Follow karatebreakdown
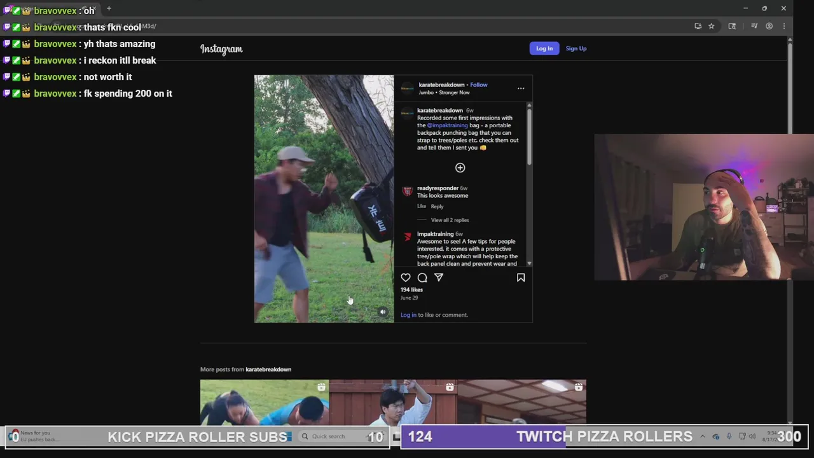 click(x=479, y=85)
